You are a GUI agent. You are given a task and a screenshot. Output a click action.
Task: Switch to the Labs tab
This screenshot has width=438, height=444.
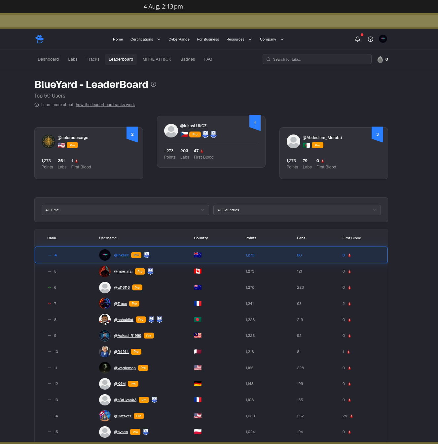73,59
